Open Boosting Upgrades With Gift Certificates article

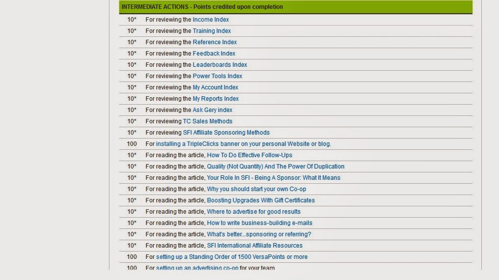pos(261,200)
